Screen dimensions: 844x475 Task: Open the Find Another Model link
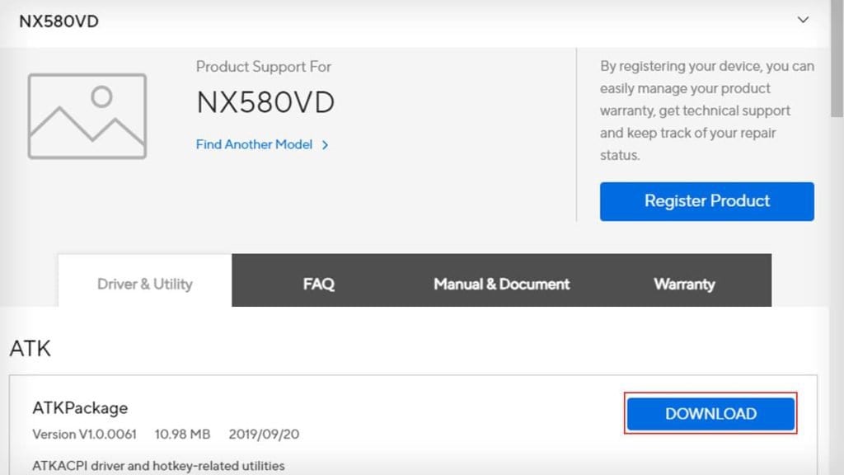pyautogui.click(x=254, y=144)
